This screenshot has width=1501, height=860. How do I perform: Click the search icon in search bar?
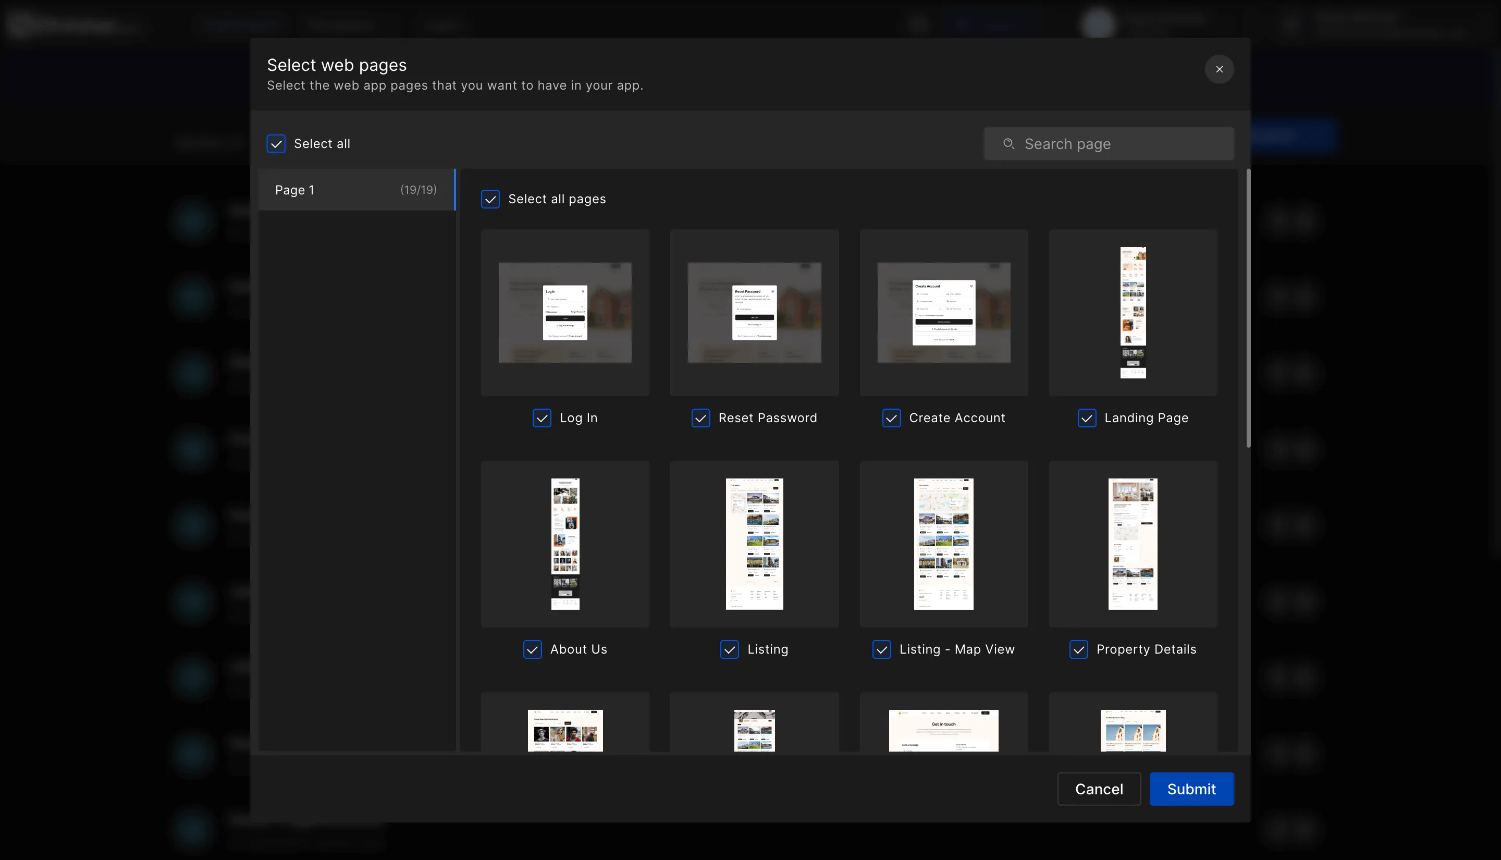click(1009, 143)
